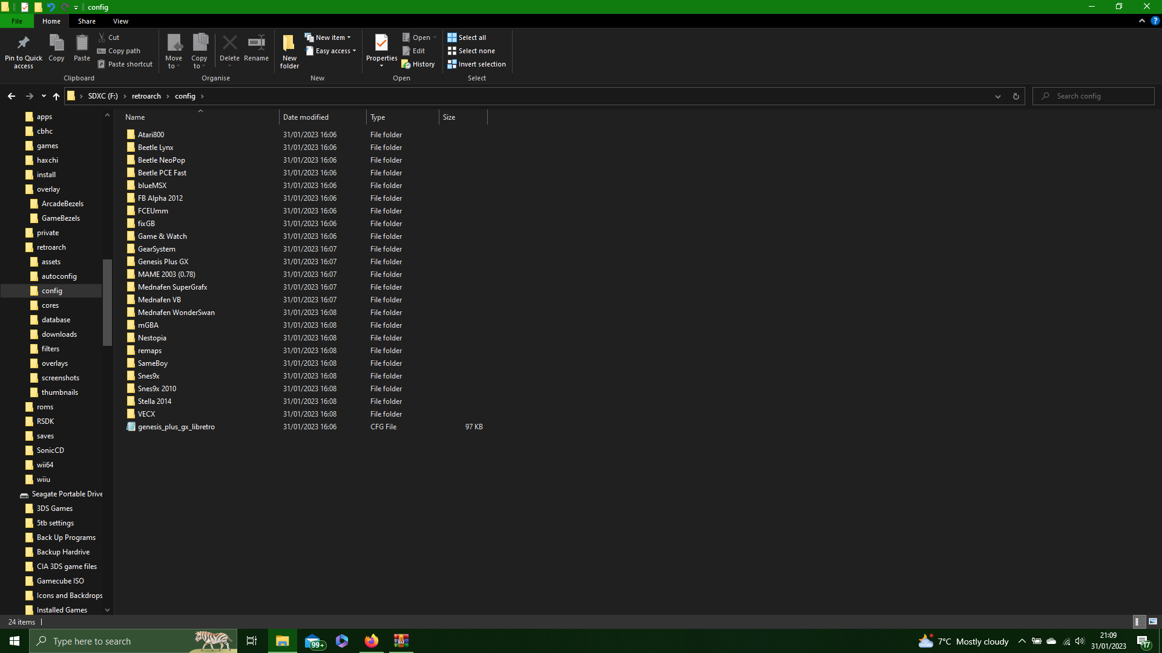Open volume control in system tray
Screen dimensions: 1162x653
(1080, 641)
